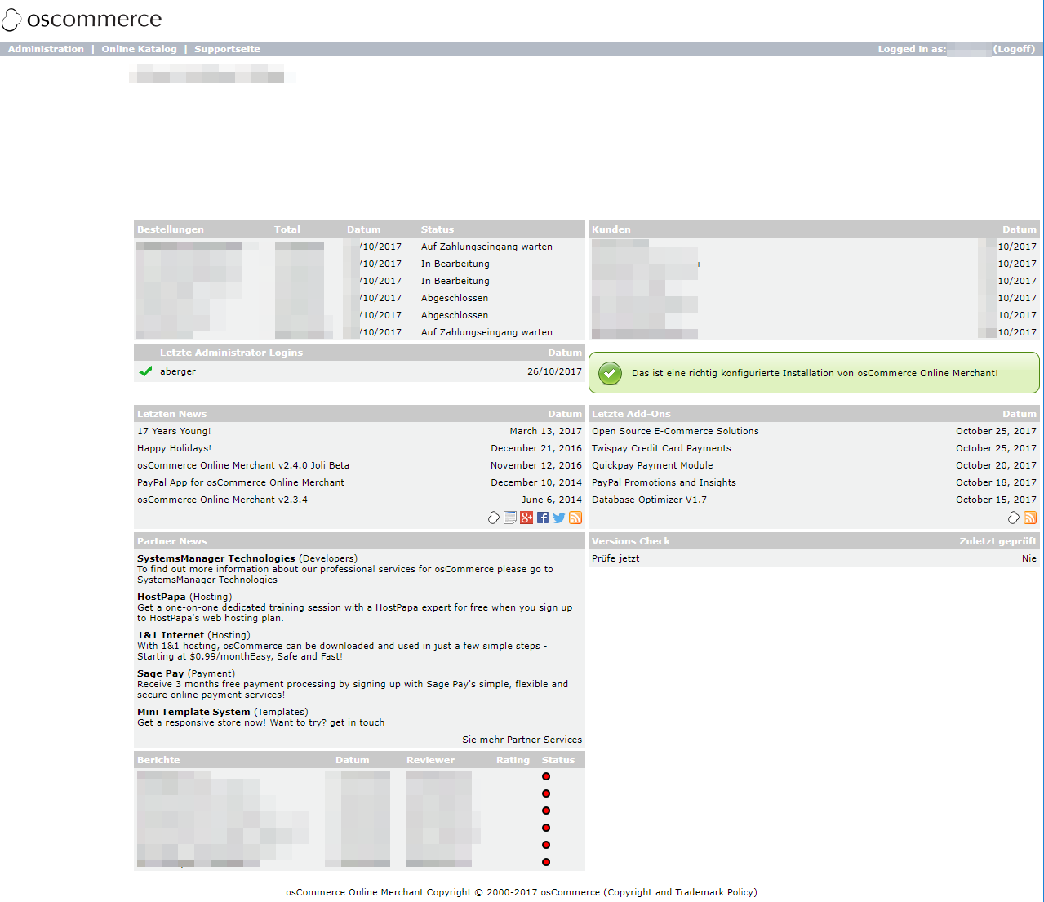The width and height of the screenshot is (1044, 902).
Task: Click the green check icon in the installation message
Action: pos(610,373)
